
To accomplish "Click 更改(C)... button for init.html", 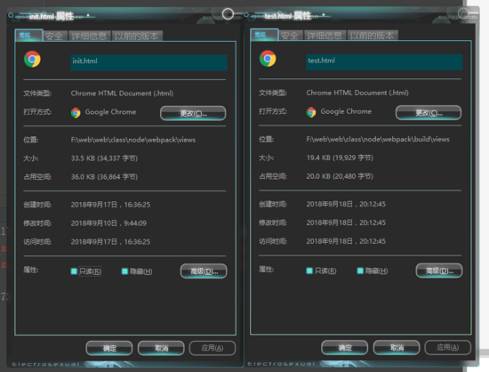I will tap(193, 113).
